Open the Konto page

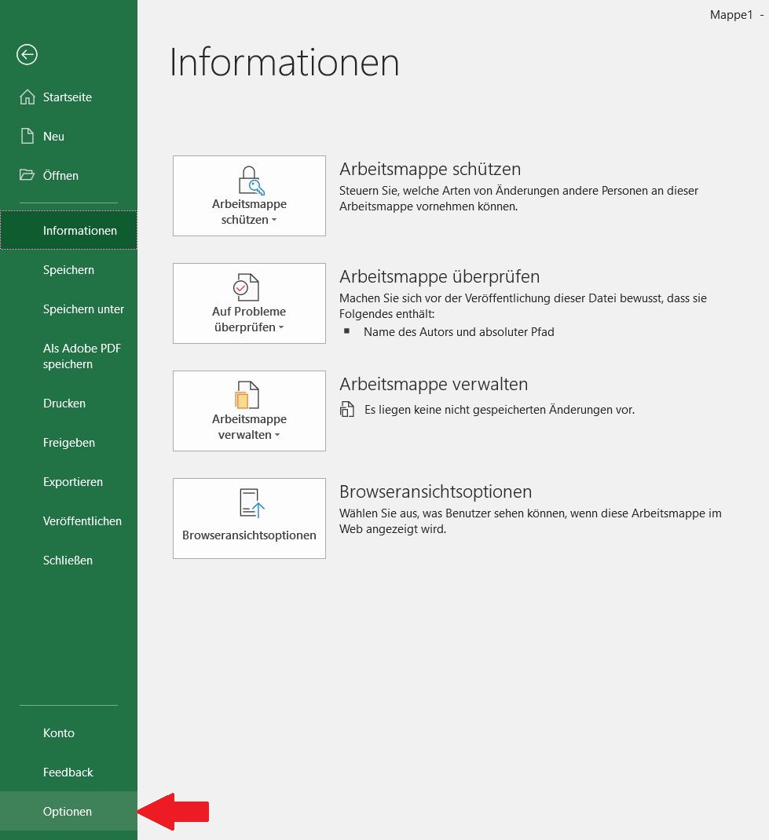[x=59, y=733]
